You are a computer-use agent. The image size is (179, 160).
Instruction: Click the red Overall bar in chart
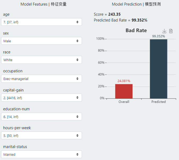tap(124, 91)
